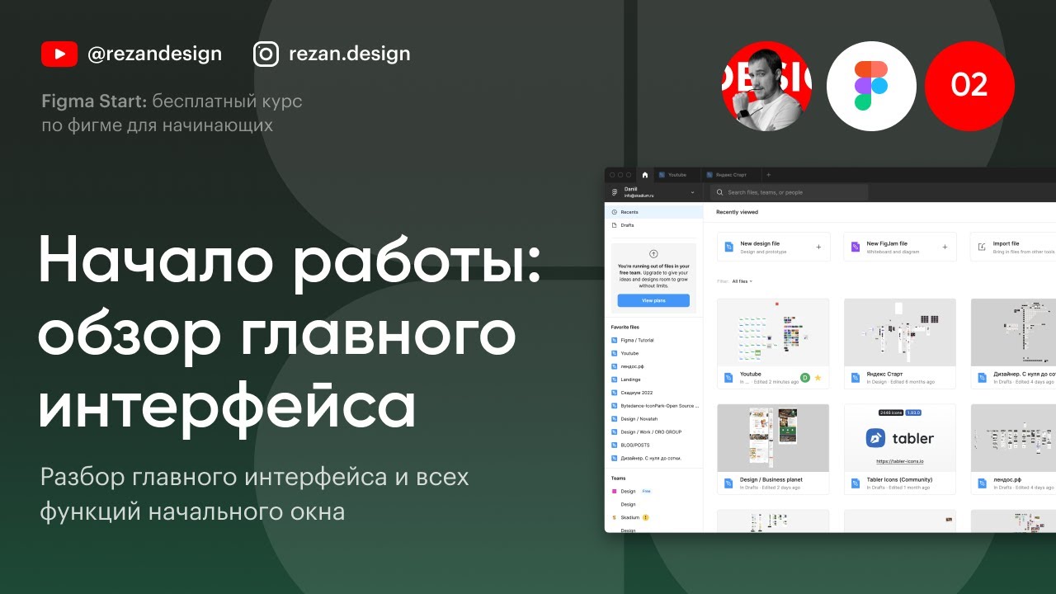Viewport: 1056px width, 594px height.
Task: Click the upgrade arrow icon in the notice
Action: click(x=653, y=254)
